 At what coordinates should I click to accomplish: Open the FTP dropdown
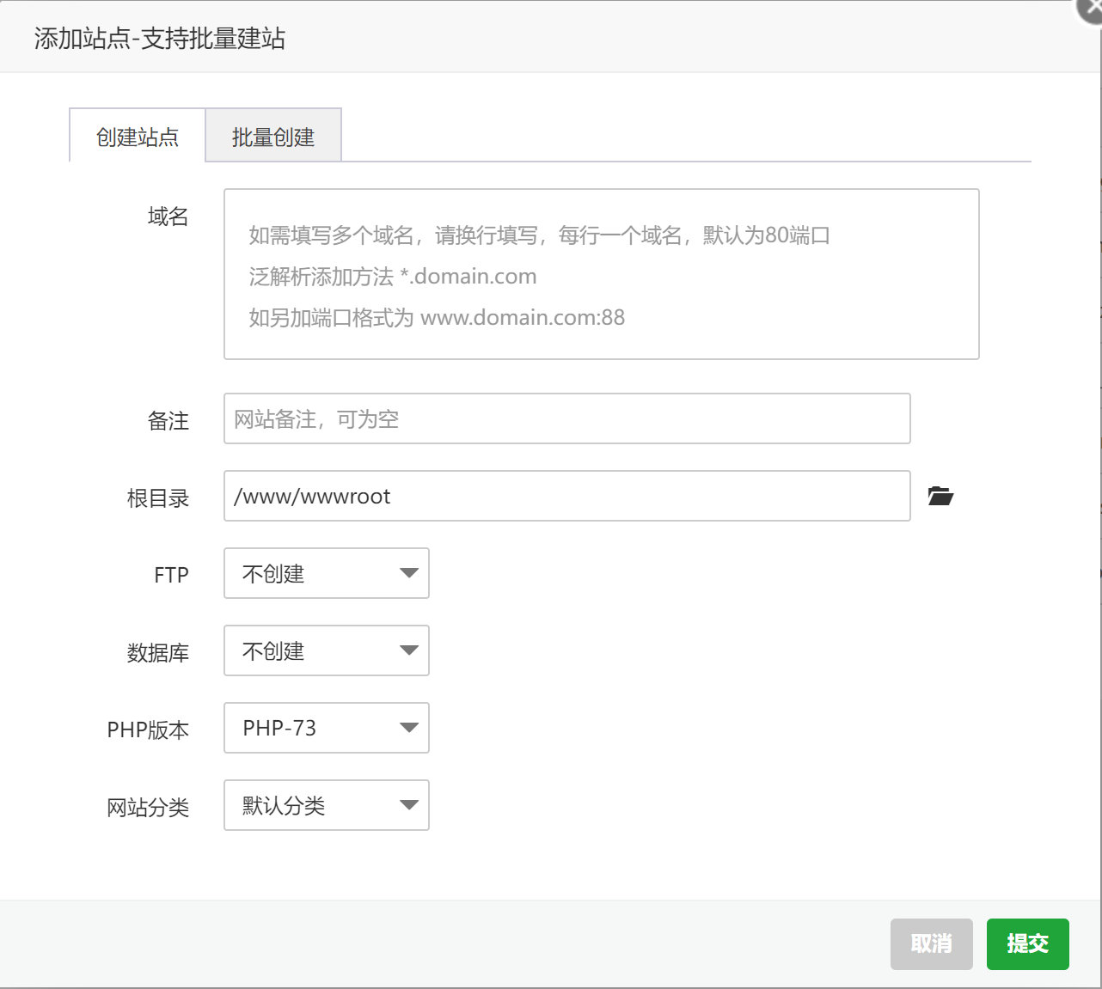coord(326,573)
